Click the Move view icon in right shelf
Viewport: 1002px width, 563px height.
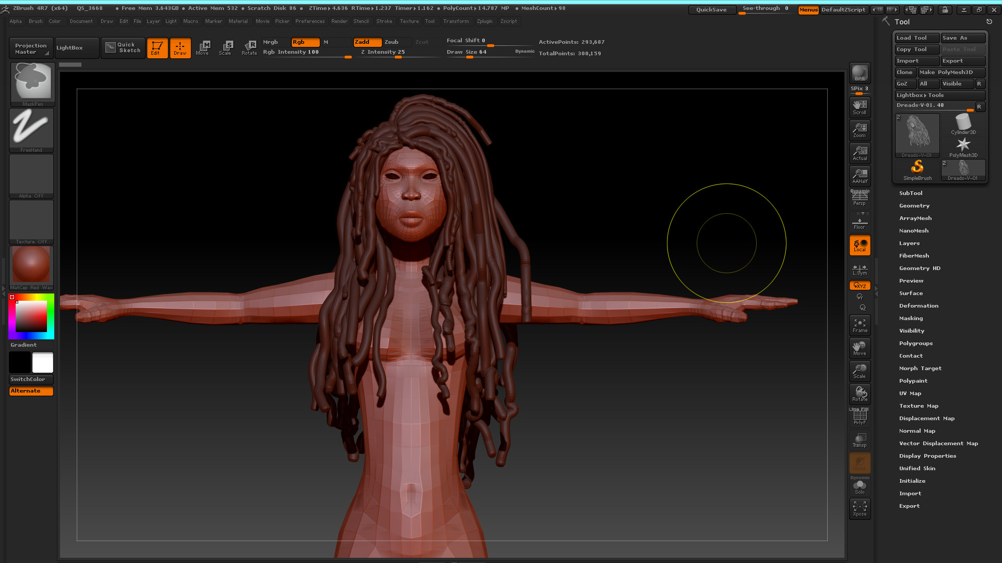(x=860, y=348)
